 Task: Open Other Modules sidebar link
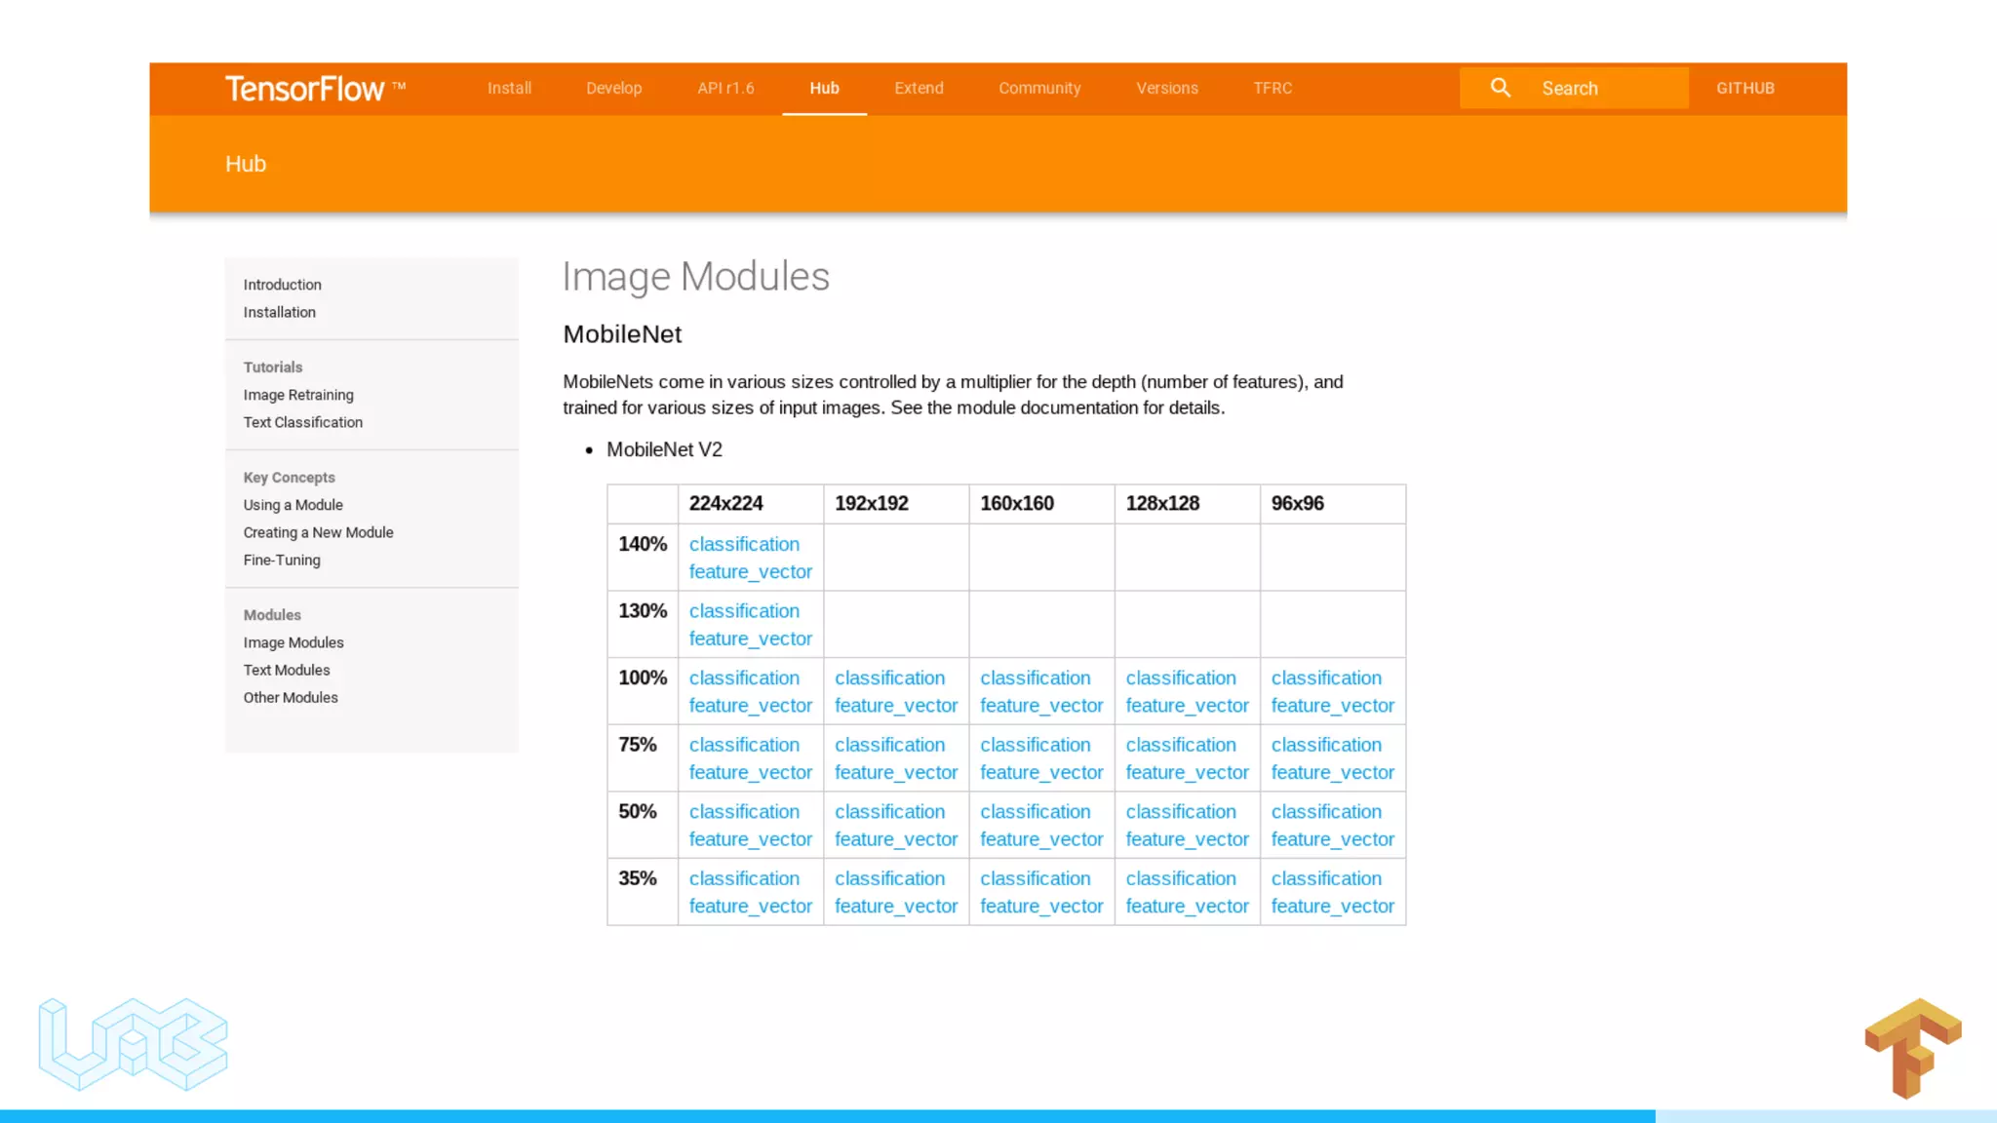[x=291, y=698]
